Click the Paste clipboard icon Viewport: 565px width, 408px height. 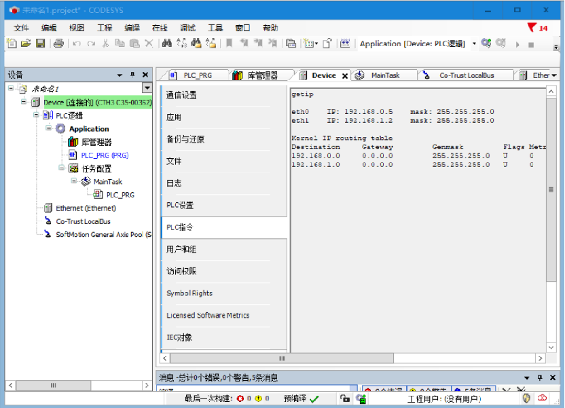(134, 43)
